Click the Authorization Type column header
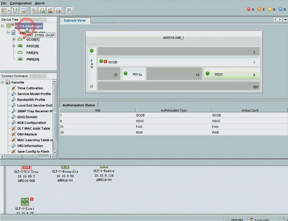288x221 pixels. 173,110
